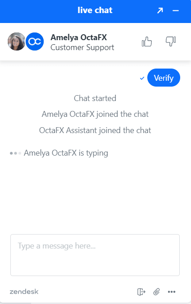Attach a file with paperclip icon
The image size is (191, 304).
coord(156,291)
